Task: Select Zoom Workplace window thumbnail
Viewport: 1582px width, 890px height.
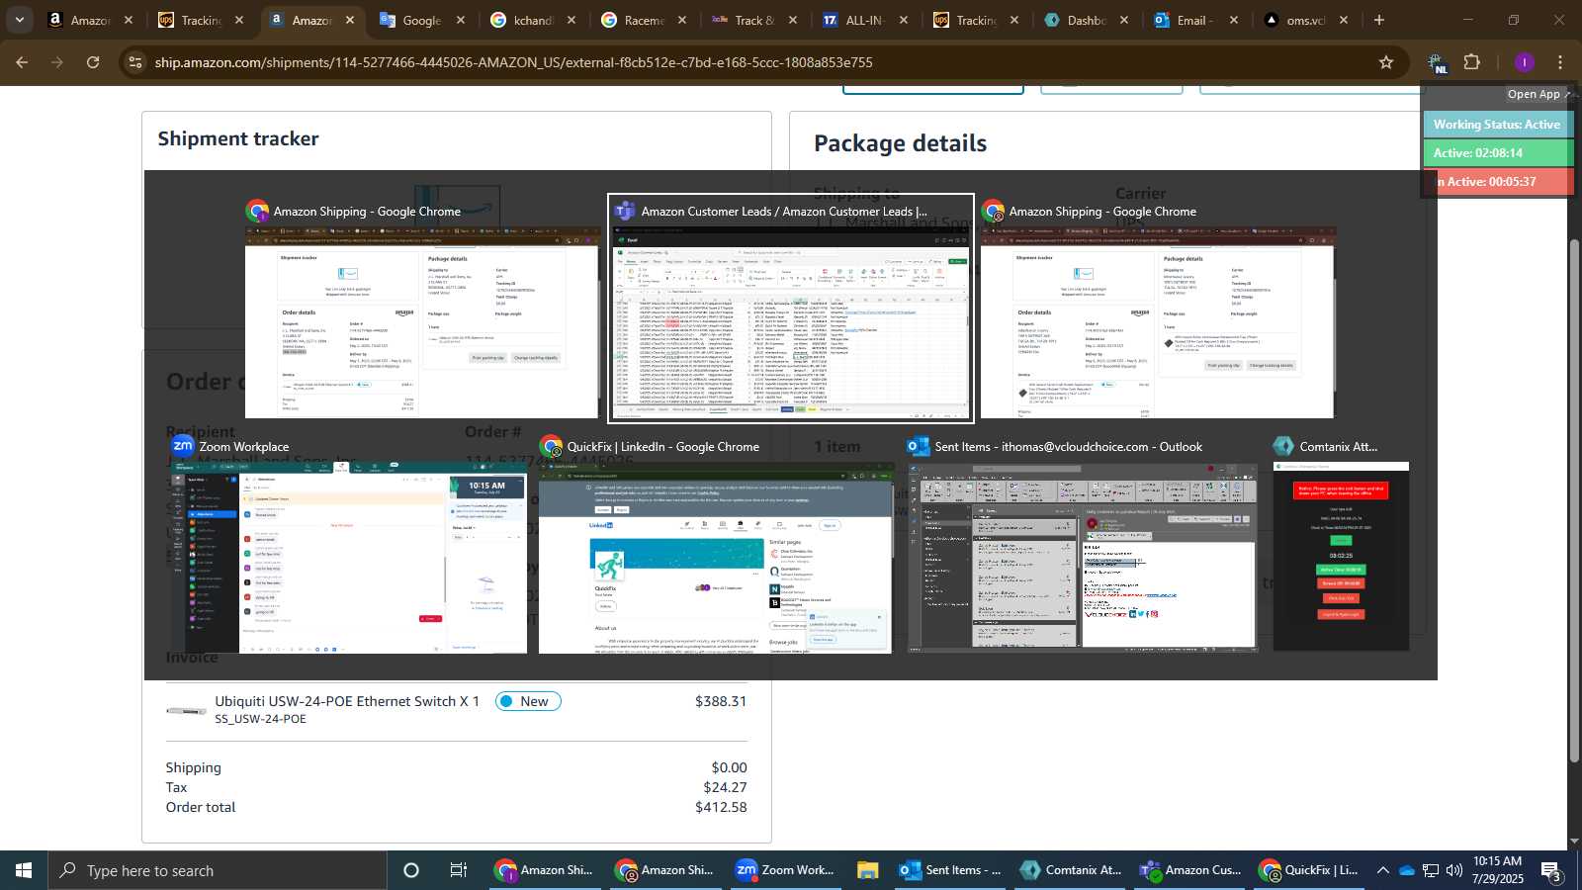Action: pyautogui.click(x=349, y=546)
